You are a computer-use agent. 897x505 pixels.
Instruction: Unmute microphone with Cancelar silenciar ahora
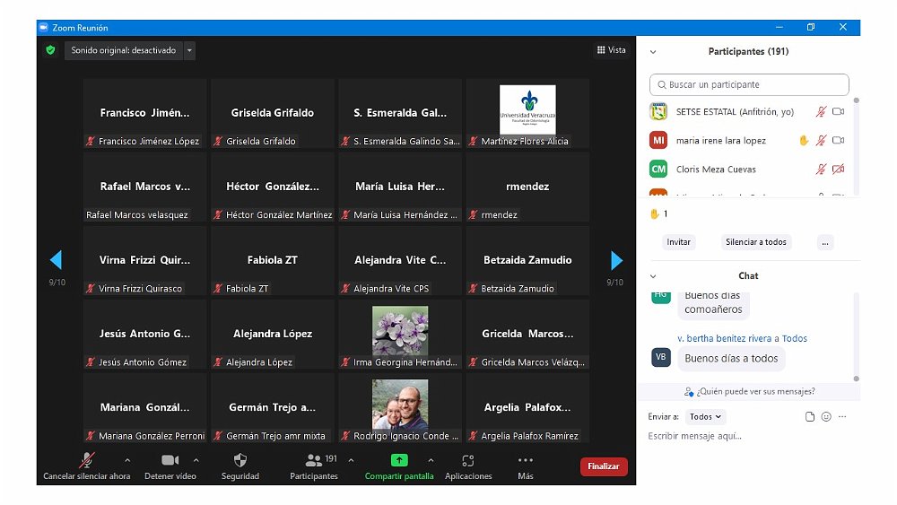pyautogui.click(x=87, y=460)
